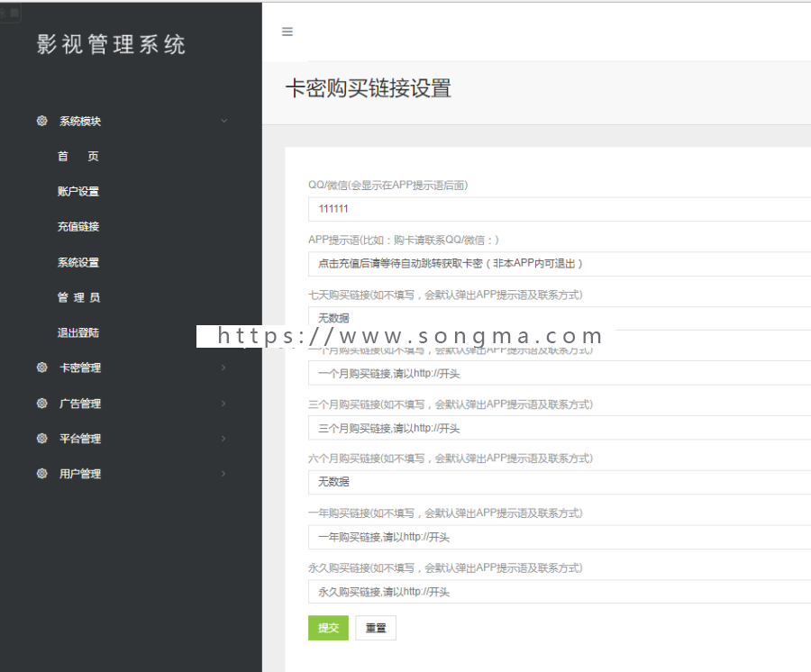
Task: Expand the 广告管理 chevron arrow
Action: tap(224, 404)
